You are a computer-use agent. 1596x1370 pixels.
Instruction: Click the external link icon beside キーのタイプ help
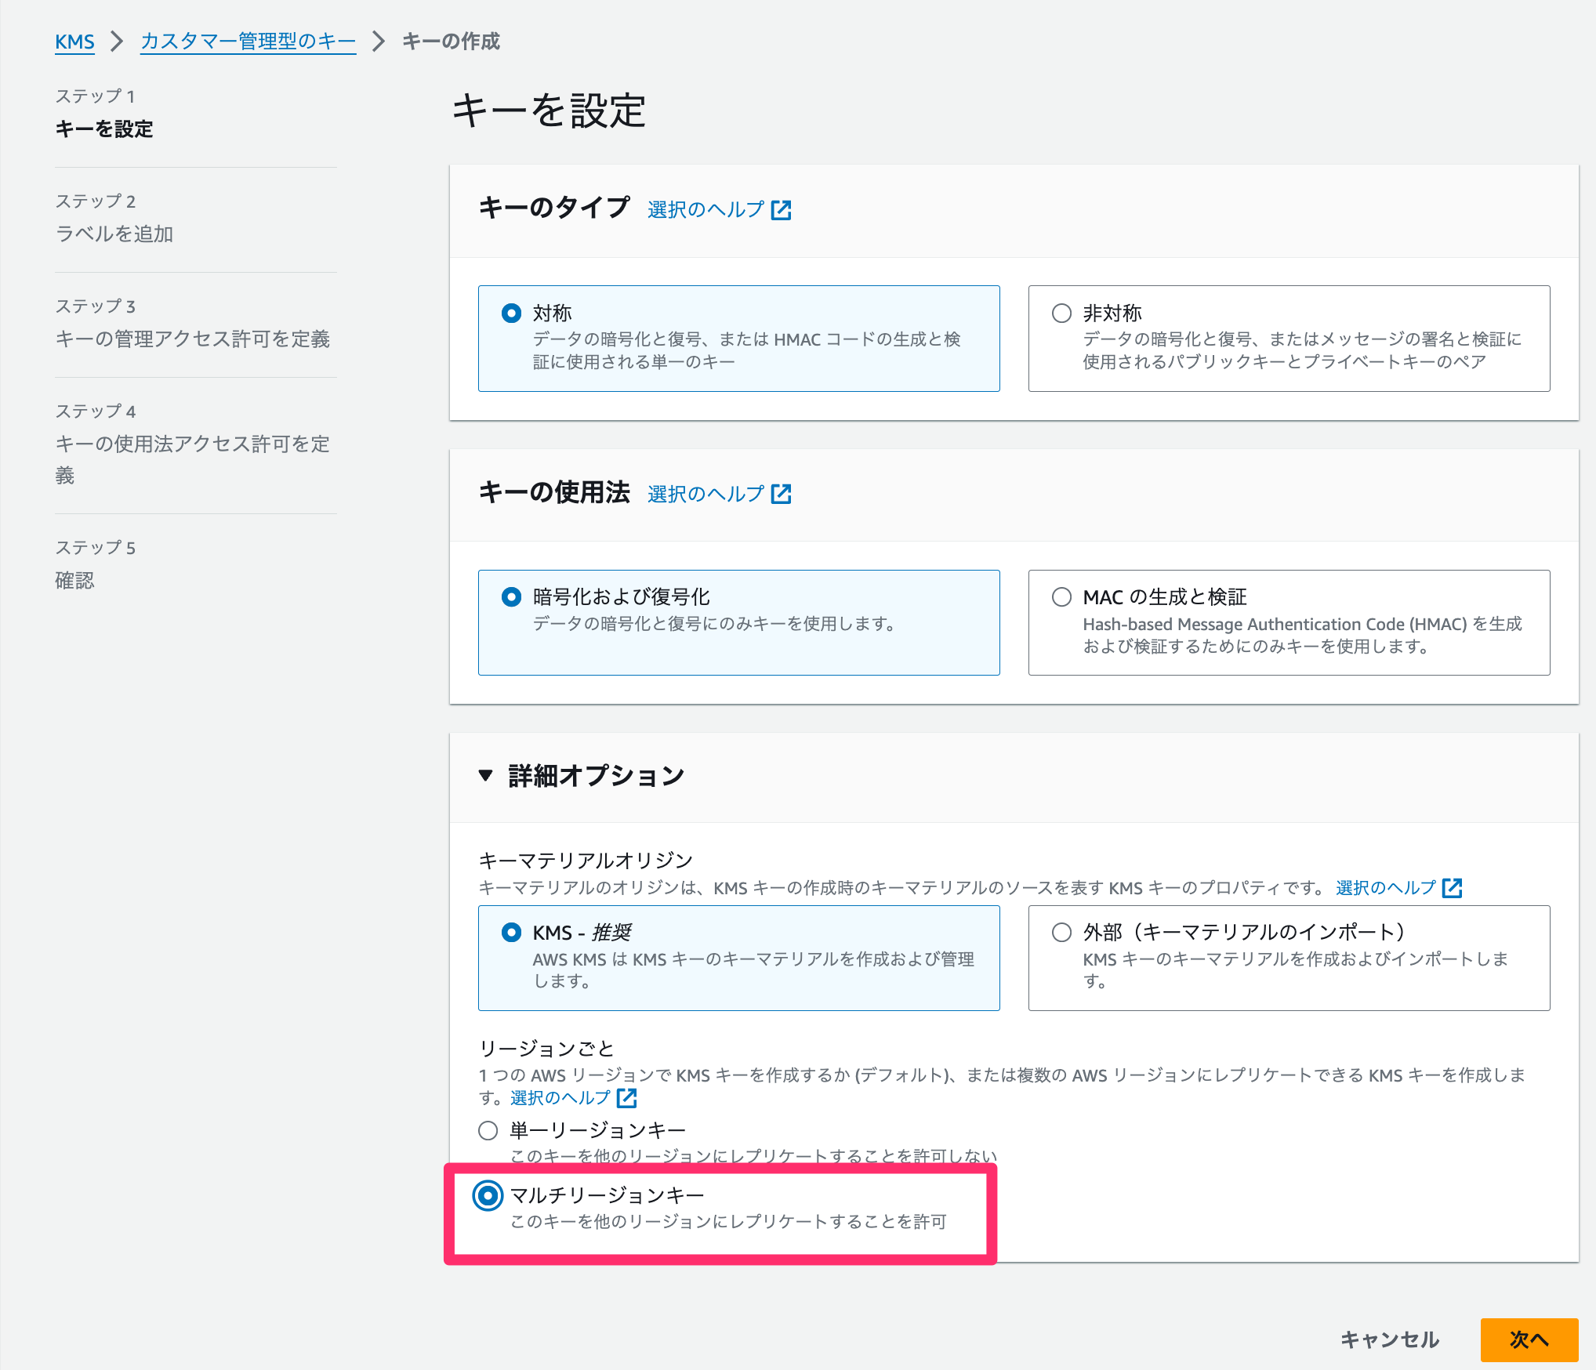coord(782,209)
